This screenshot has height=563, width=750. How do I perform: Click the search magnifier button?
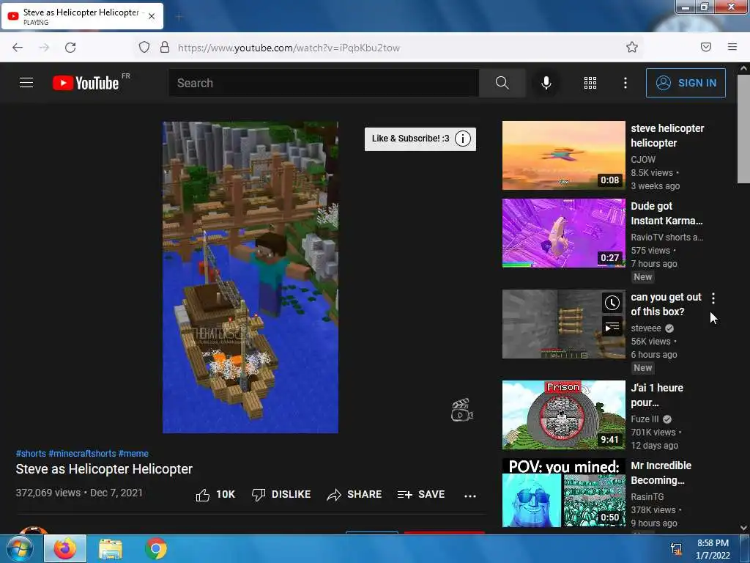click(x=502, y=83)
